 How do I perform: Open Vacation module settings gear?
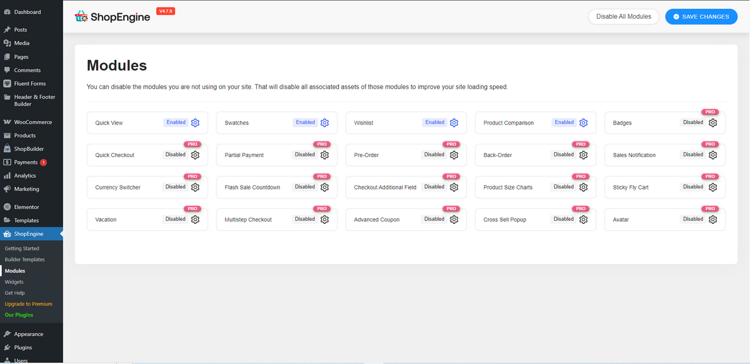[x=195, y=220]
